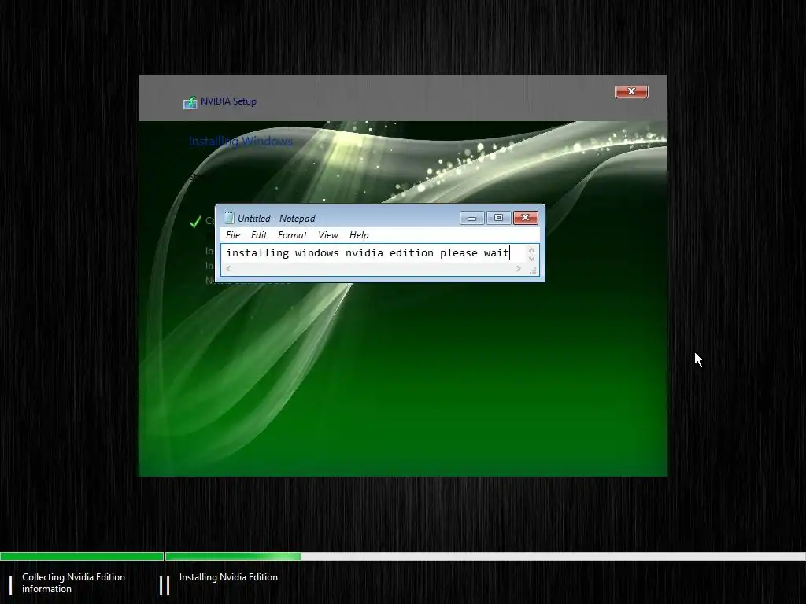Click Notepad horizontal scrollbar right arrow
Viewport: 806px width, 604px height.
coord(518,269)
